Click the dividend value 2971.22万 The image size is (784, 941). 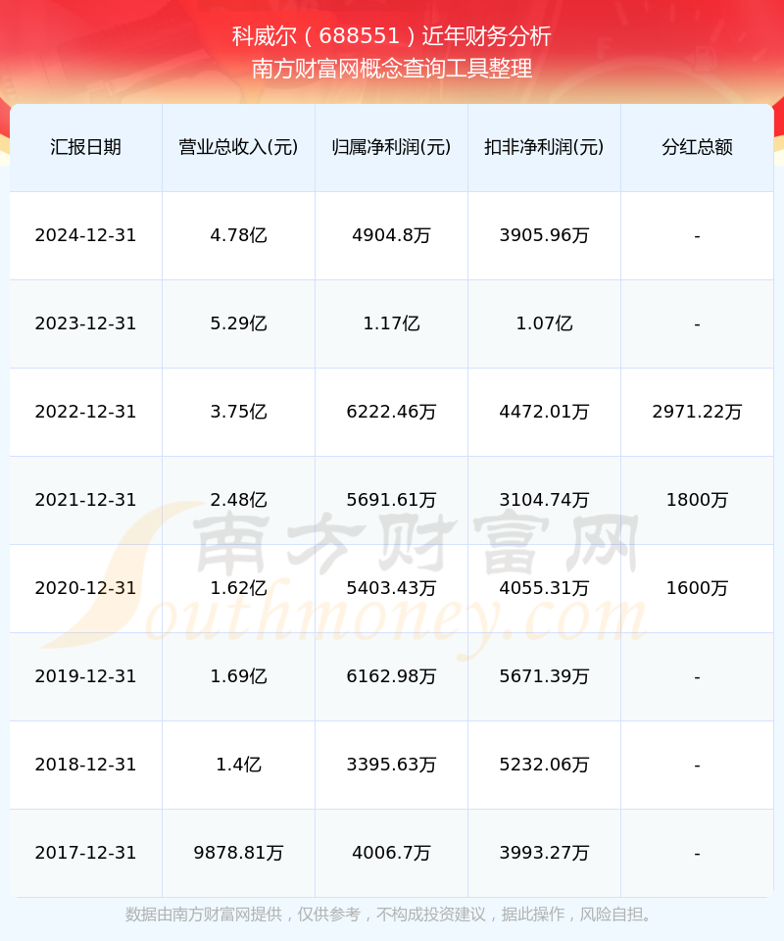pyautogui.click(x=697, y=412)
